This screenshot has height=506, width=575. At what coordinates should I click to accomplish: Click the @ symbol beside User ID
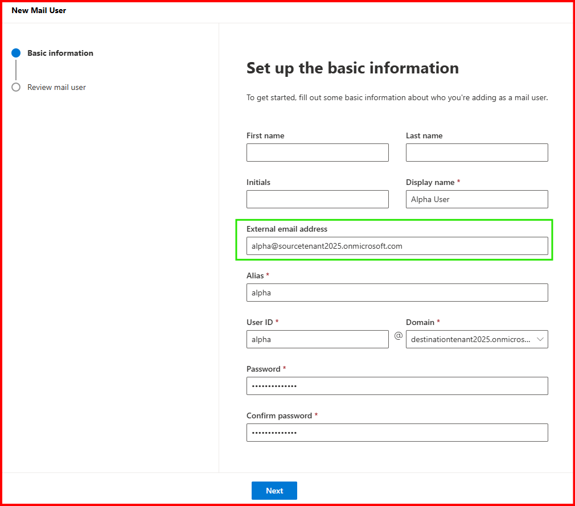(x=398, y=336)
